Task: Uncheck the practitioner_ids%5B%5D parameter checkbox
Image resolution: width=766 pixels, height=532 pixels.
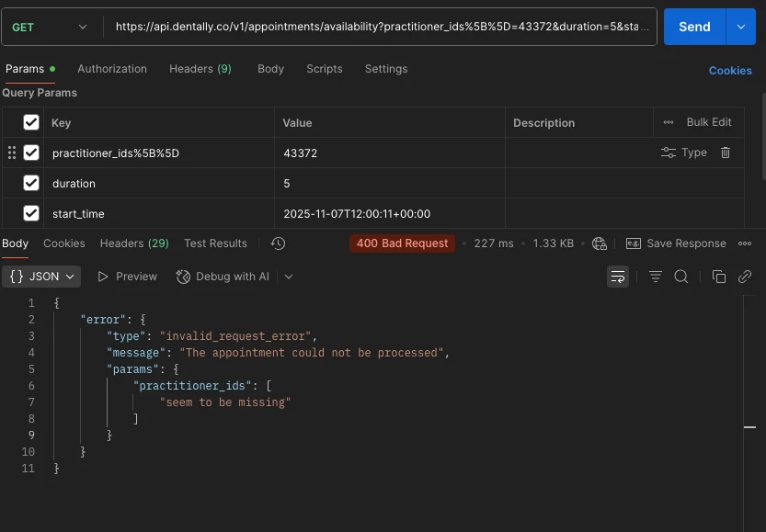Action: (x=31, y=153)
